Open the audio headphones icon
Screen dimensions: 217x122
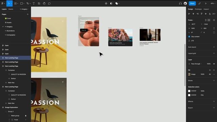(180, 3)
